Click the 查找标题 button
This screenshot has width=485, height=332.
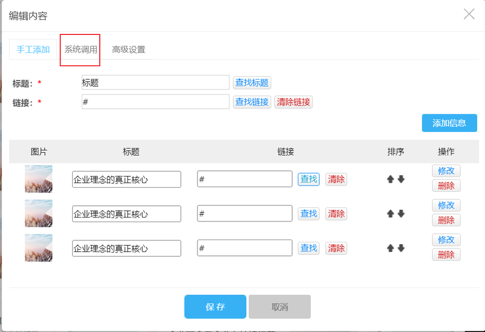click(252, 83)
